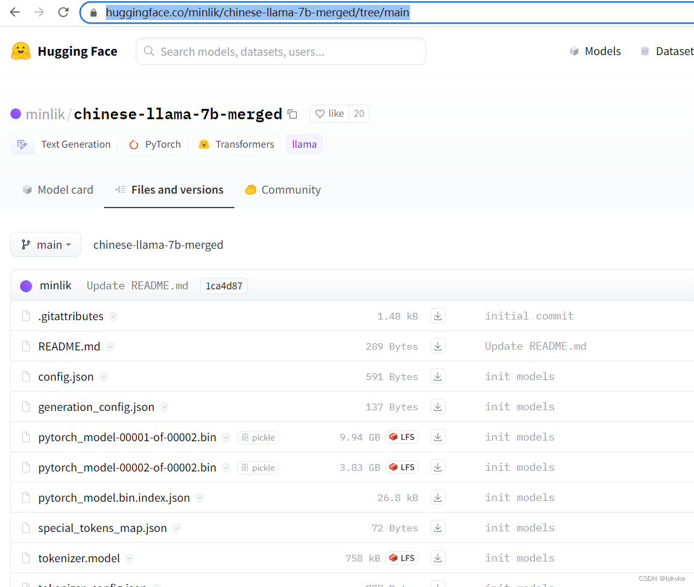This screenshot has height=587, width=694.
Task: Open the chinese-llama-7b-merged title link
Action: pos(178,114)
